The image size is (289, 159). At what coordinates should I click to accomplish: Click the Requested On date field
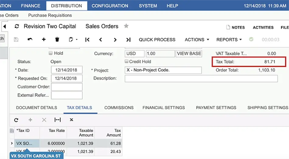click(67, 78)
